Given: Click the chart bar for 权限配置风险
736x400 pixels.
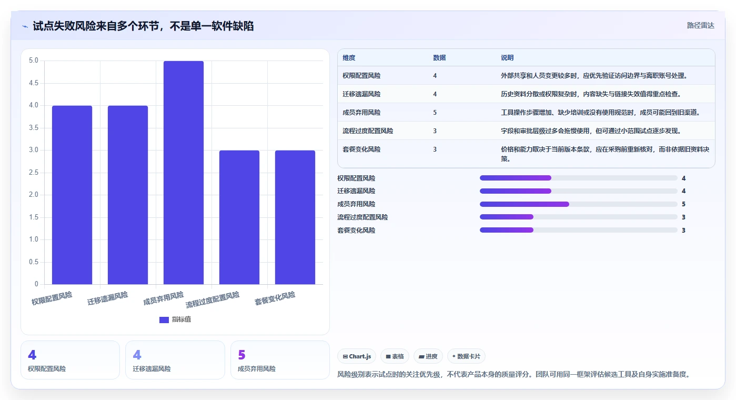Looking at the screenshot, I should (x=72, y=195).
